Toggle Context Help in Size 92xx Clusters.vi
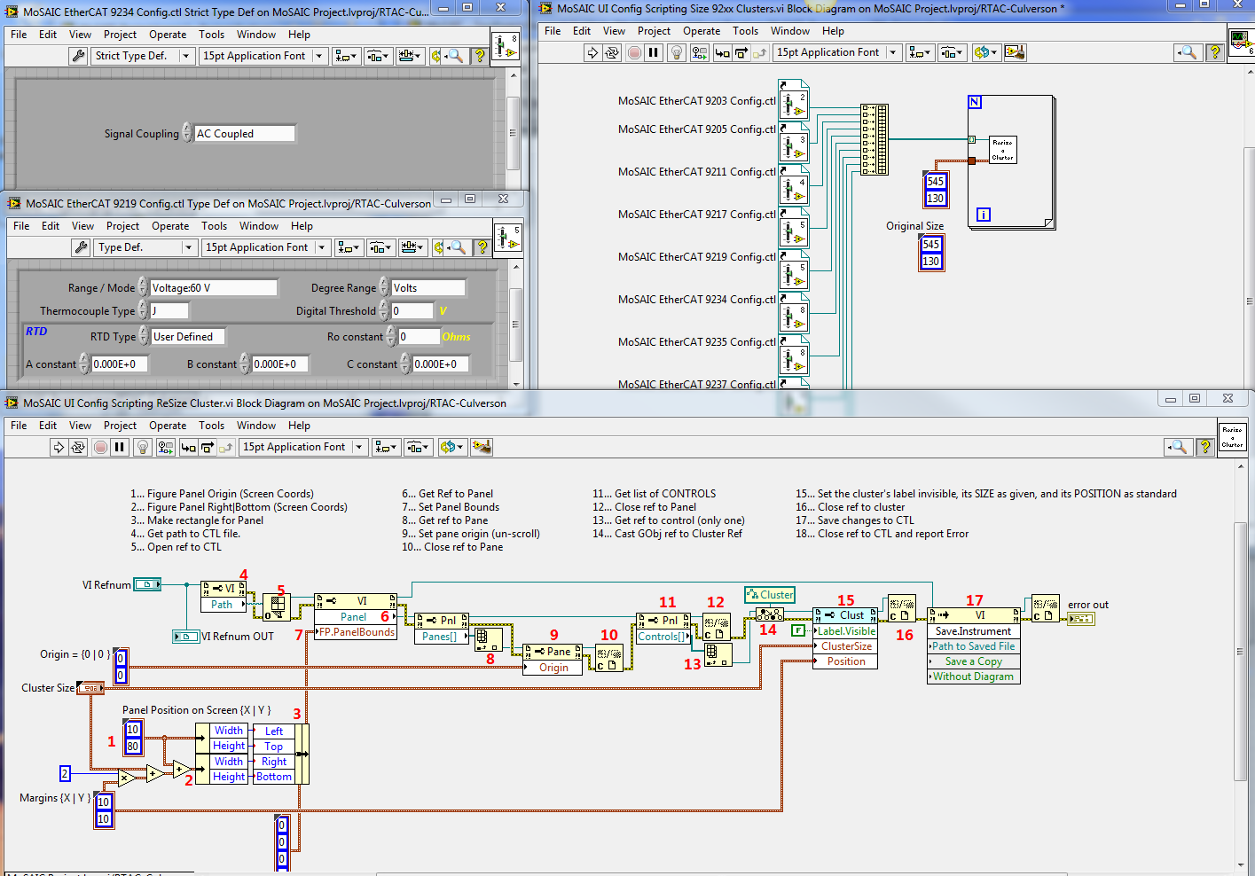 1214,52
